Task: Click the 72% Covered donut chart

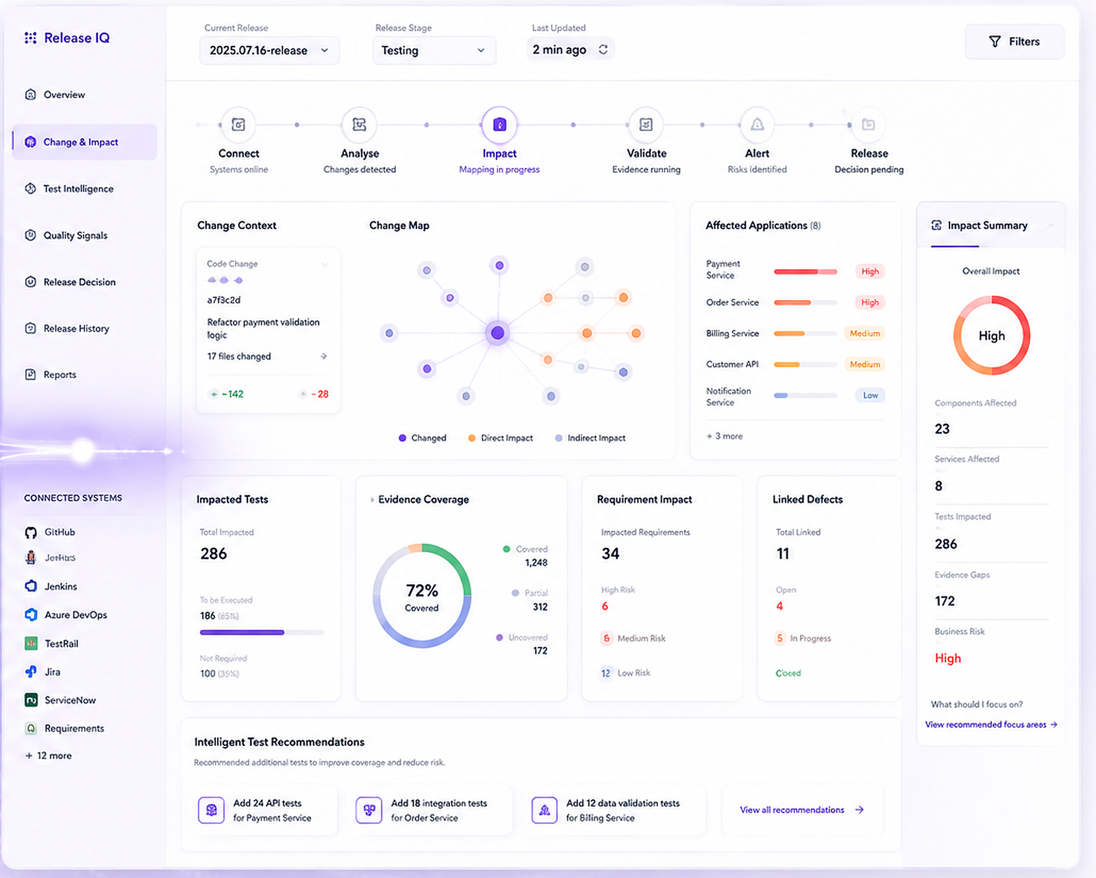Action: coord(422,596)
